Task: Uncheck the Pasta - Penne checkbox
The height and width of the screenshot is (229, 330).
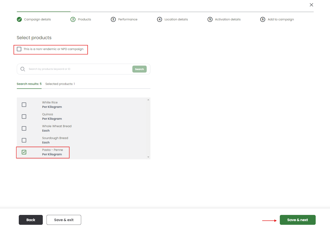Action: [x=24, y=152]
